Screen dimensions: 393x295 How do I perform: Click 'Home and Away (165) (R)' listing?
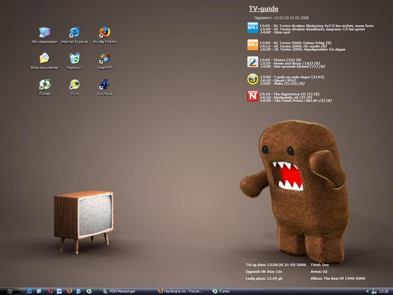click(x=290, y=63)
